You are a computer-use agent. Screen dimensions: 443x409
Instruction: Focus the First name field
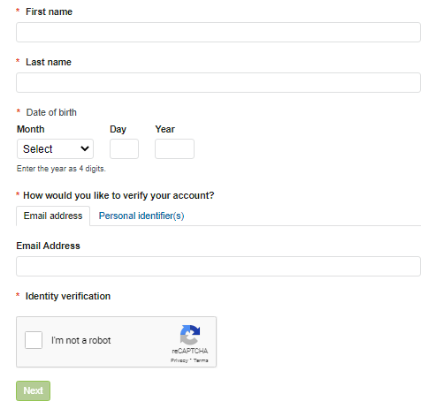pos(218,32)
